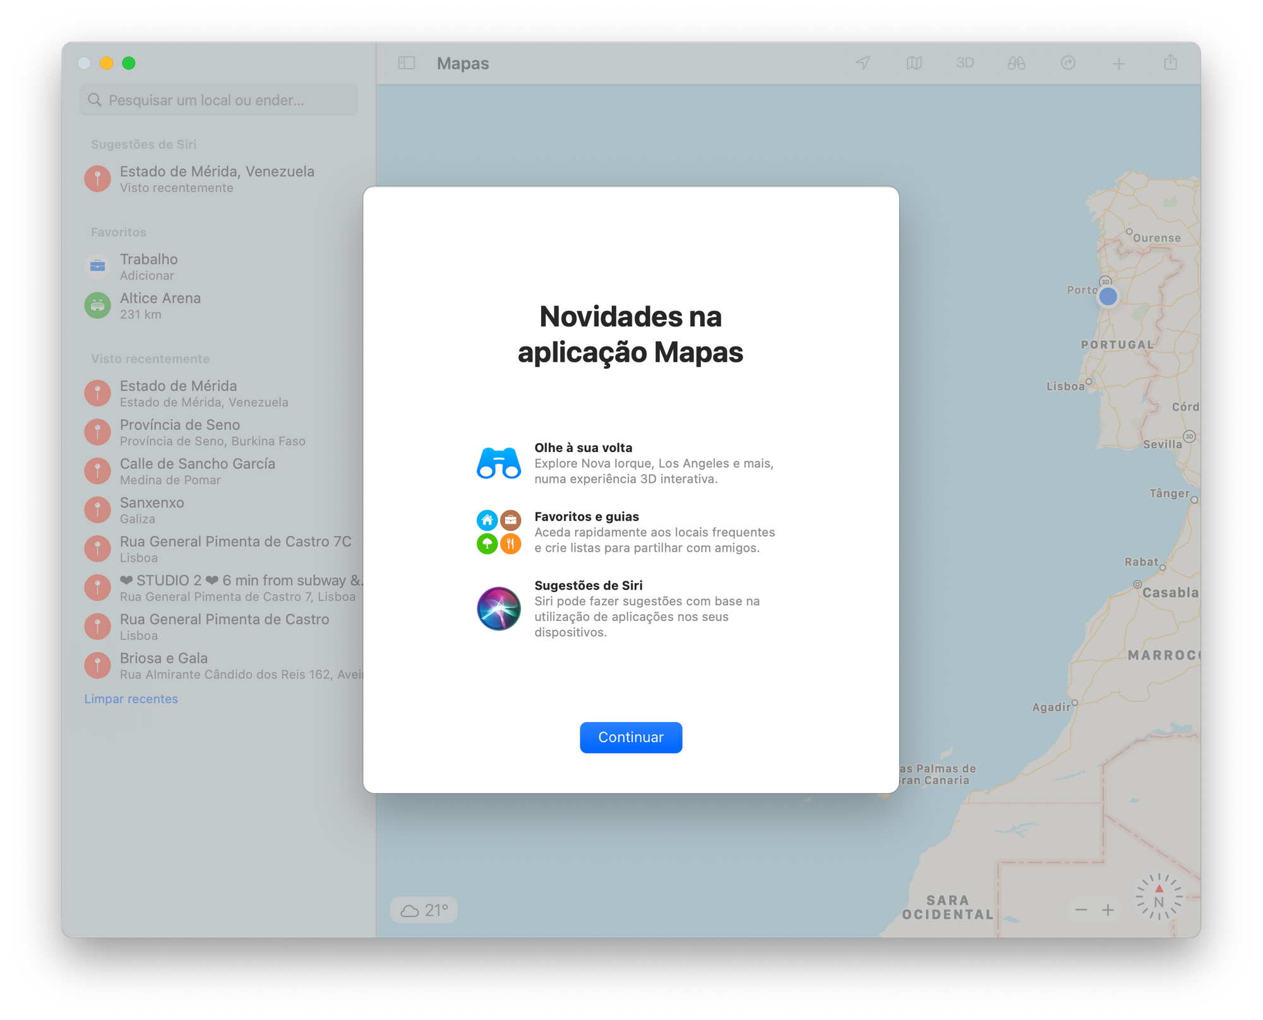Click Sugestões de Siri heading in dialog
Screen dimensions: 1263x1020
click(589, 585)
